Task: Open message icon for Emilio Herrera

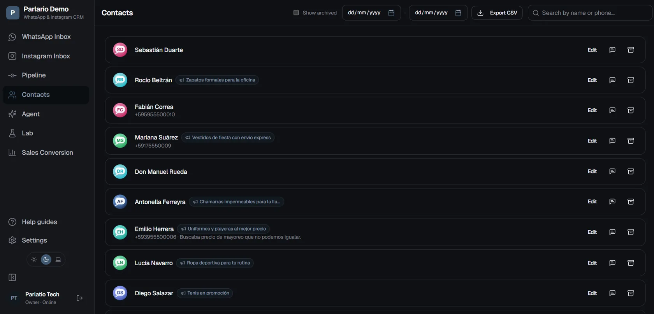Action: tap(612, 232)
